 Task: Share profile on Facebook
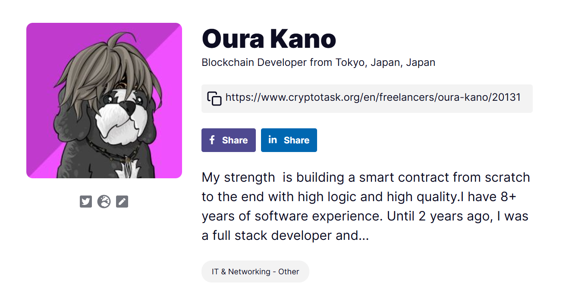229,140
